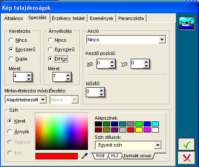Image resolution: width=199 pixels, height=167 pixels.
Task: Increase Időzítő value
Action: point(102,90)
